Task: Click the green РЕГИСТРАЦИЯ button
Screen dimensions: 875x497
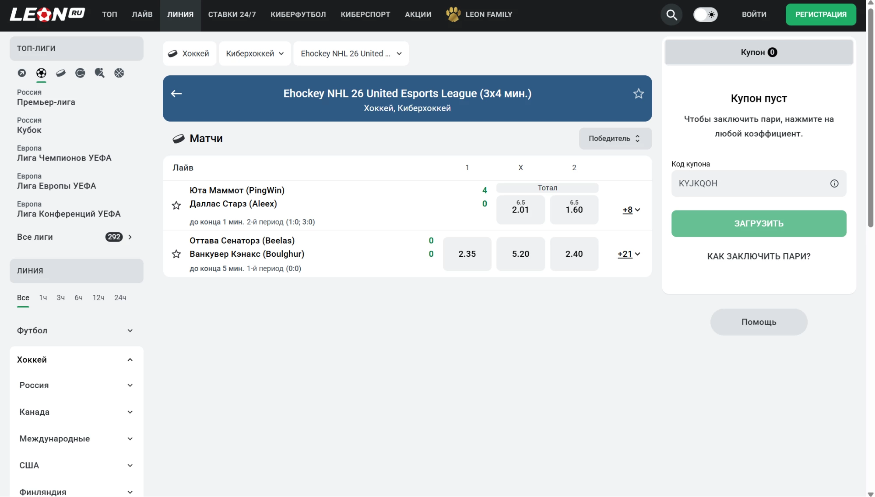Action: click(x=821, y=14)
